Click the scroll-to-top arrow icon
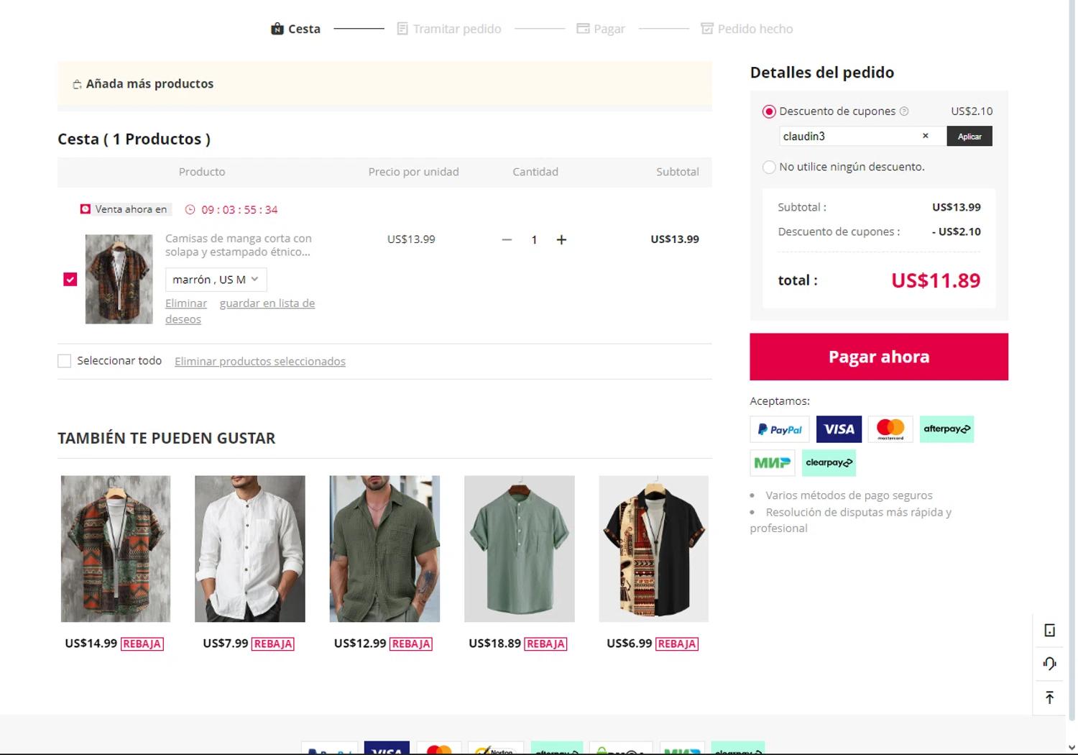1078x755 pixels. click(1049, 697)
